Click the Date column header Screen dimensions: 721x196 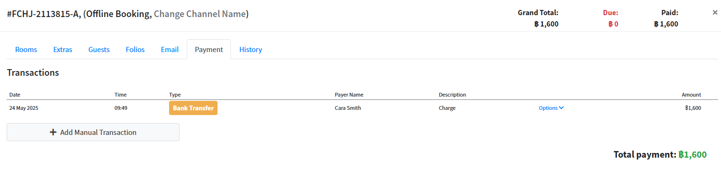click(15, 95)
